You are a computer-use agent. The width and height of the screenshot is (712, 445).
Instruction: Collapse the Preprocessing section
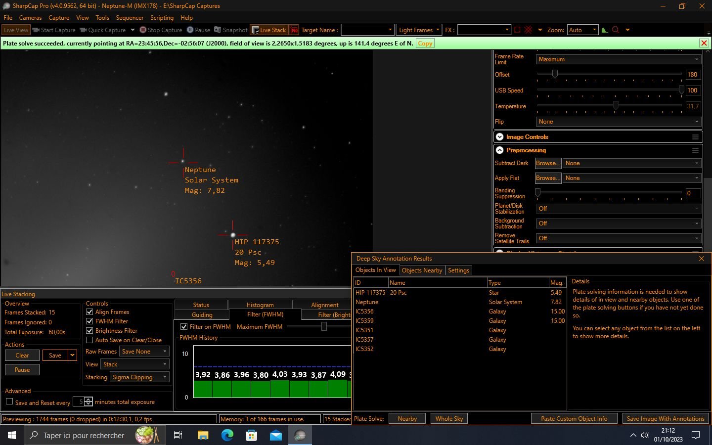tap(499, 150)
